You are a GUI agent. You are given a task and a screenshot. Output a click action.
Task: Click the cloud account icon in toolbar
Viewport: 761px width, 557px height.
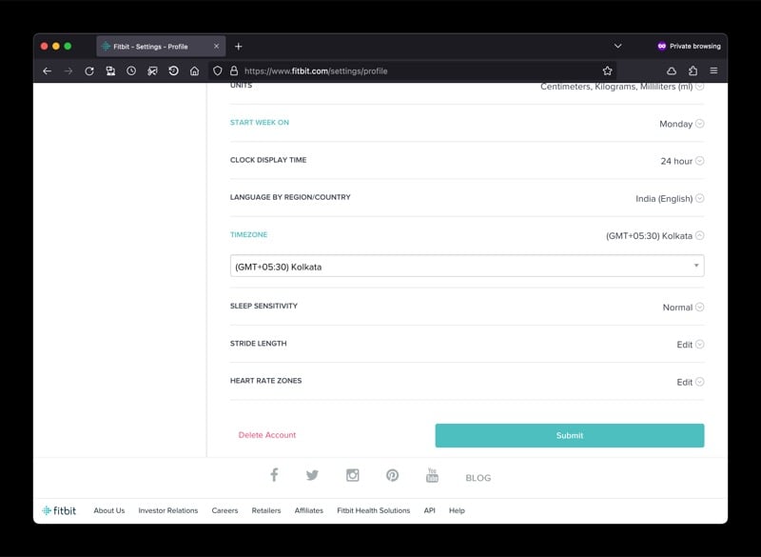tap(672, 70)
